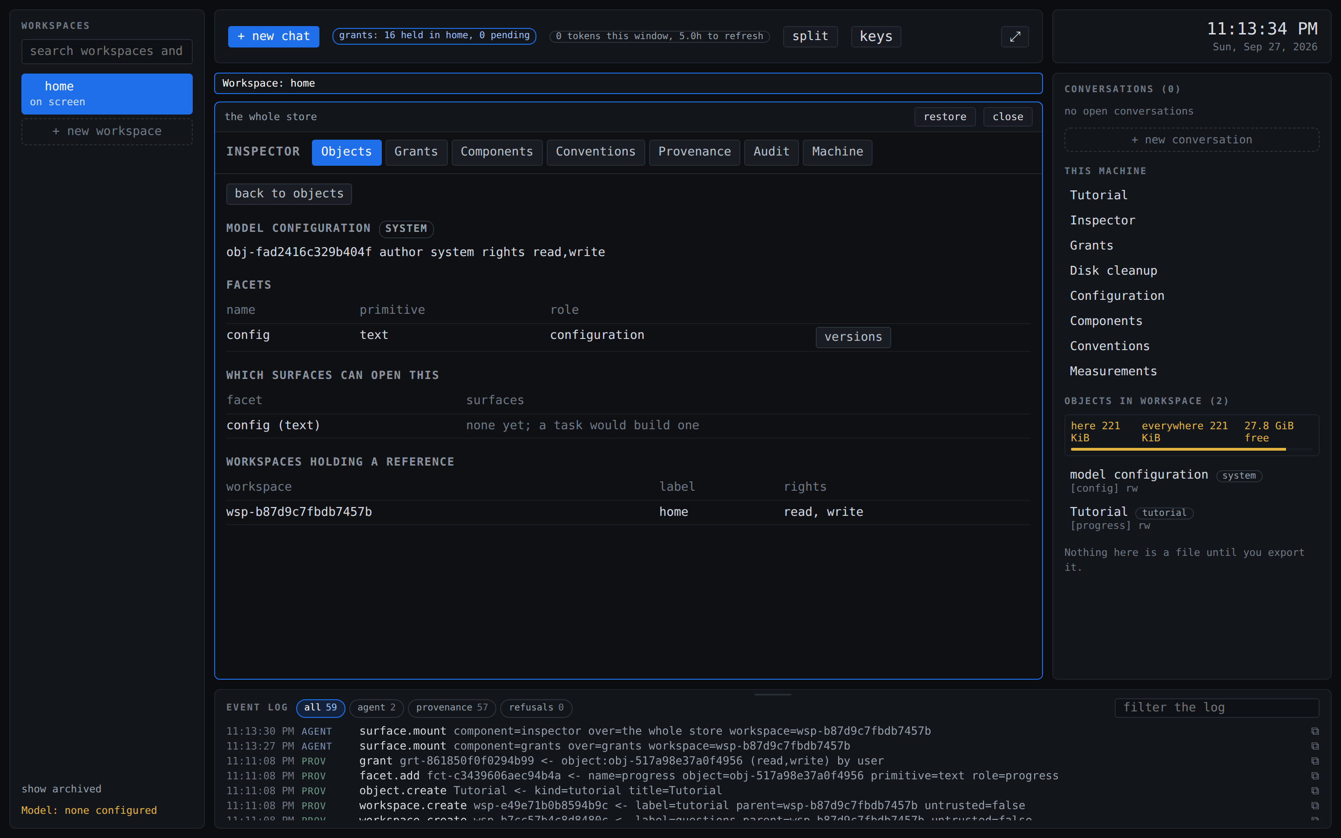Viewport: 1341px width, 838px height.
Task: Focus the filter the log field
Action: point(1216,708)
